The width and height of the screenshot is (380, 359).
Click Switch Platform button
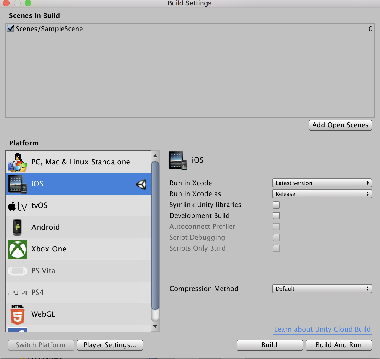[x=41, y=345]
